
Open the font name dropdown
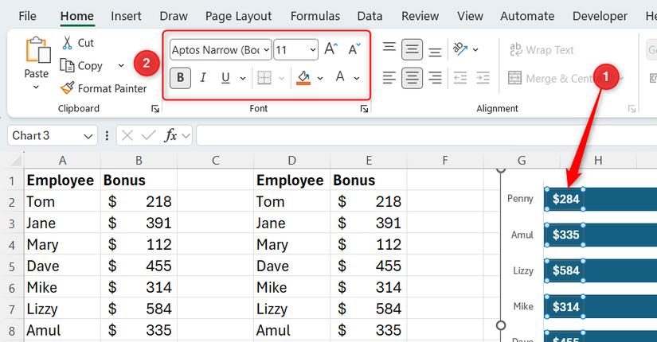point(267,50)
